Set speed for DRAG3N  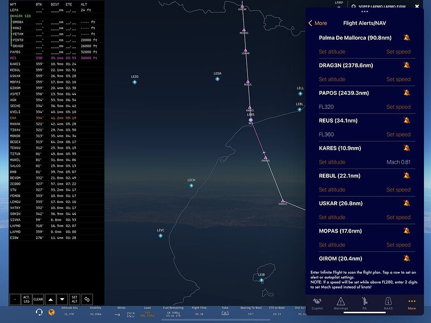point(399,79)
